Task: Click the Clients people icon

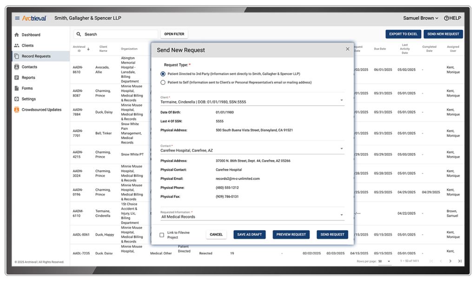Action: pyautogui.click(x=17, y=45)
